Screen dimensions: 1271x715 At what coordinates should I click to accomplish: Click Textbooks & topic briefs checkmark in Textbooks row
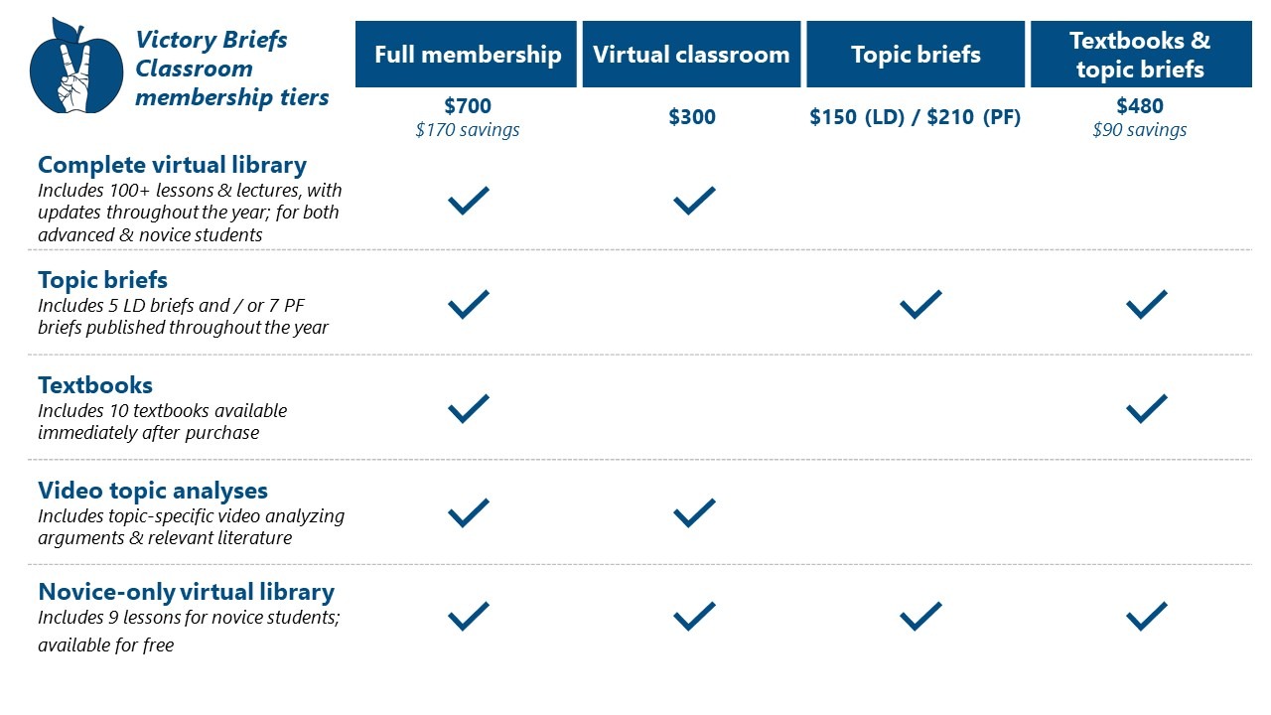click(x=1147, y=408)
